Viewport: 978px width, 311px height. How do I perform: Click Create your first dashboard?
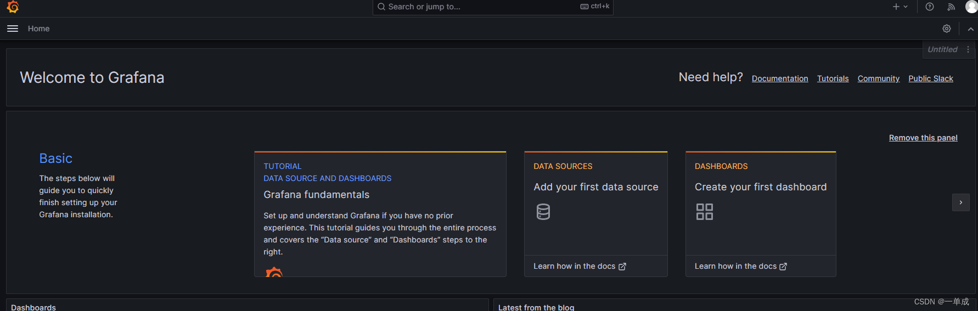pos(761,187)
